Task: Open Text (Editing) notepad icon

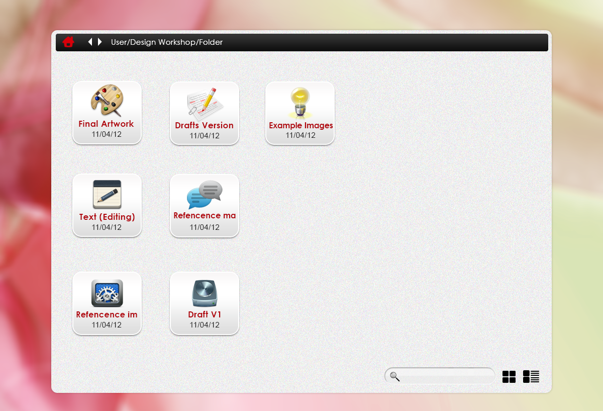Action: [x=107, y=195]
